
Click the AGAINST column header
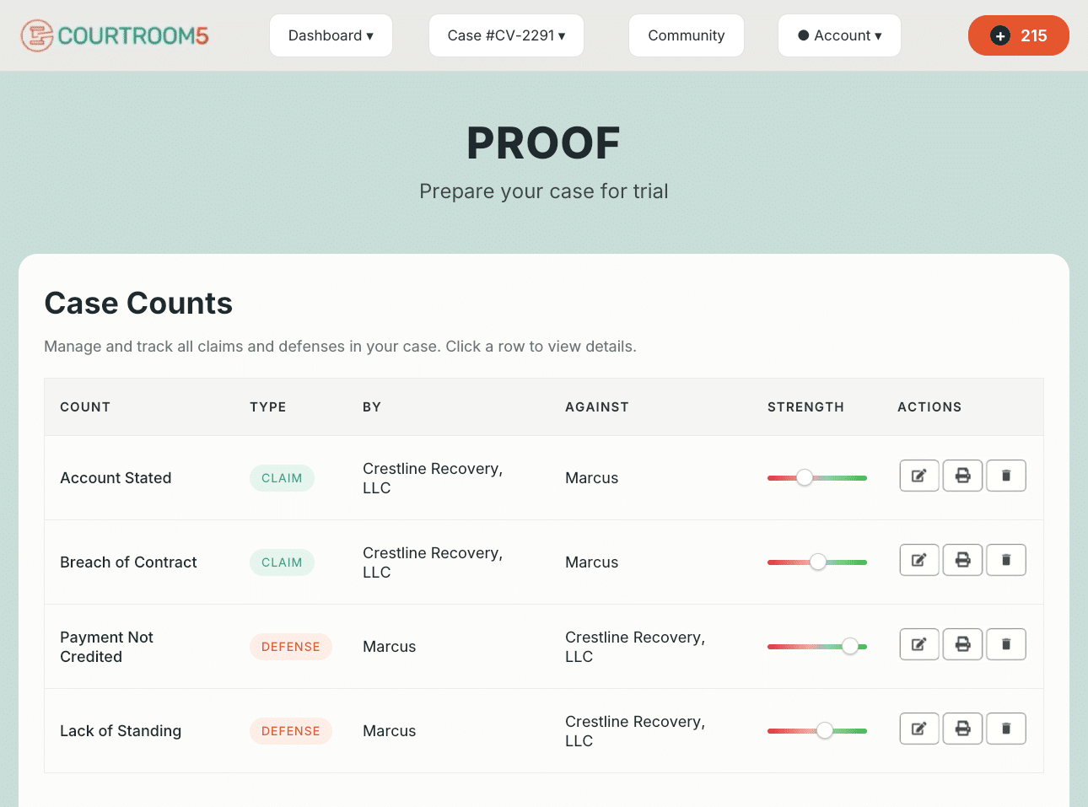tap(597, 407)
